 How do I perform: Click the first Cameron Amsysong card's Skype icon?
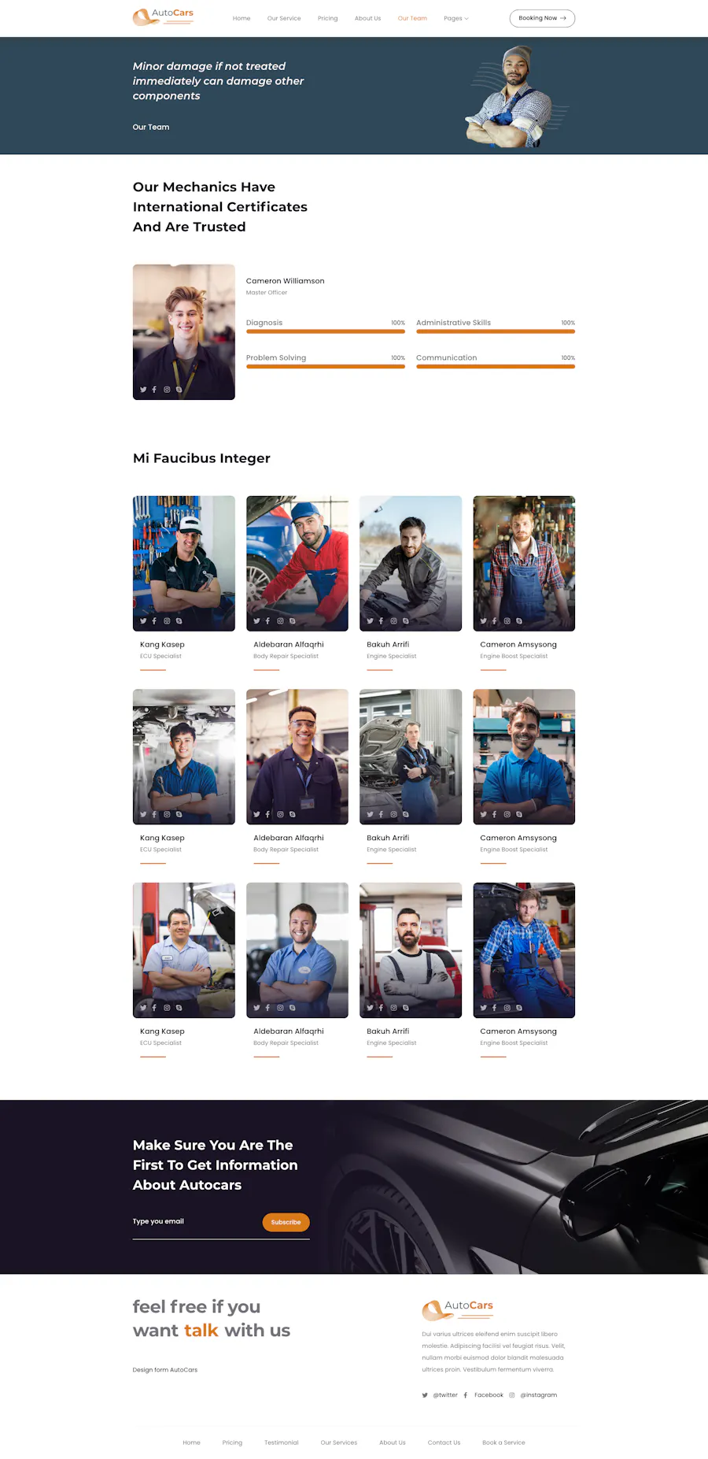pos(519,621)
